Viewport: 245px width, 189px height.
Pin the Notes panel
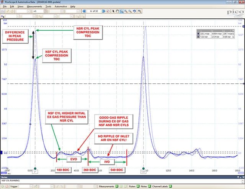[238, 177]
